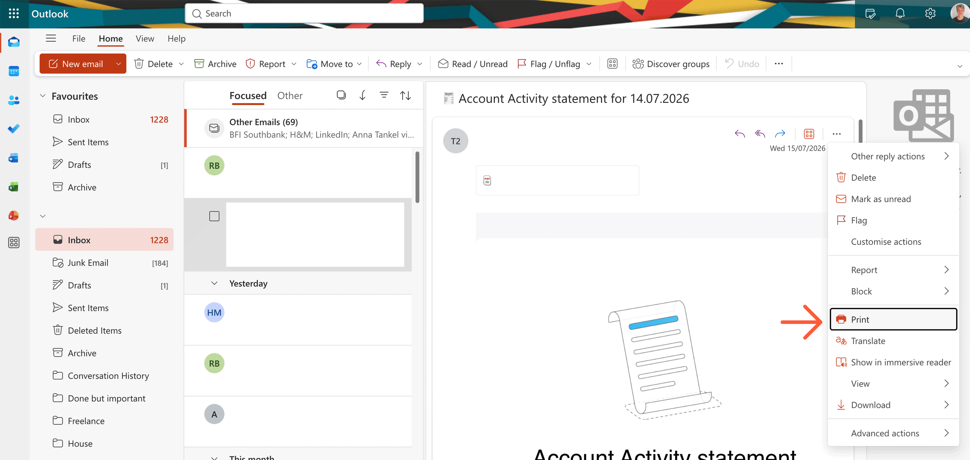Expand the New email dropdown arrow

click(x=118, y=64)
